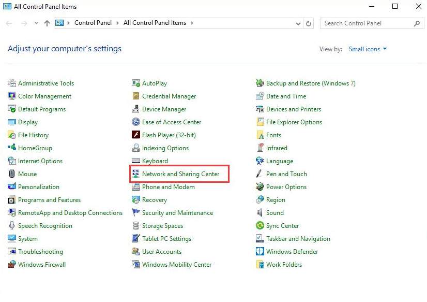Click the Devices and Printers icon

point(260,109)
